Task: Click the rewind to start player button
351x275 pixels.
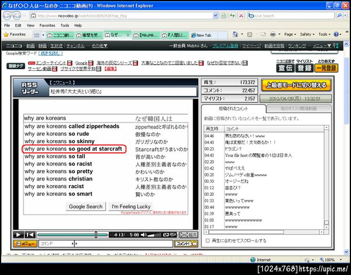Action: (30, 235)
